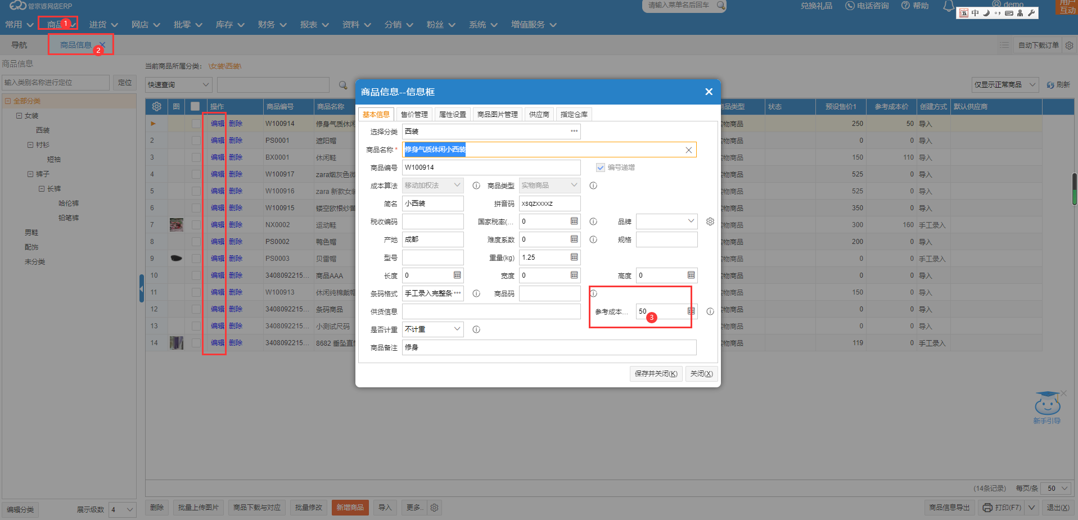1078x520 pixels.
Task: Toggle the select-all checkbox in table header
Action: [195, 106]
